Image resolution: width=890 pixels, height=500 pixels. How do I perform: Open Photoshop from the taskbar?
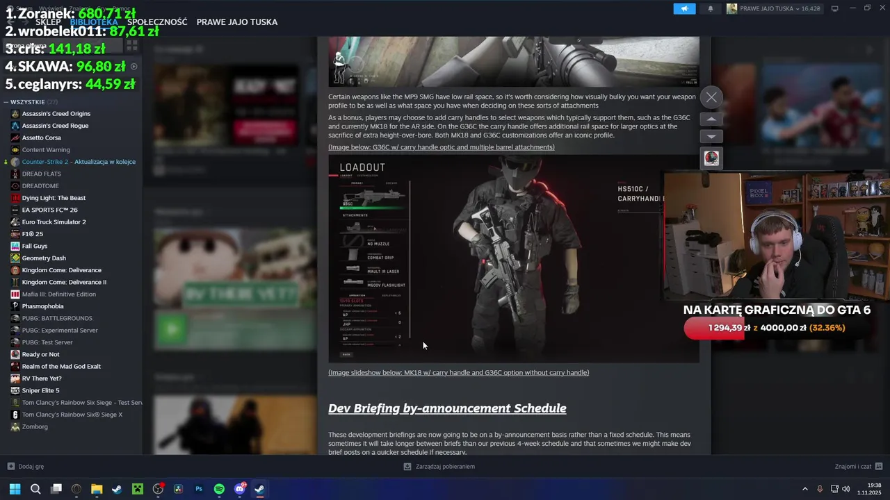coord(199,489)
